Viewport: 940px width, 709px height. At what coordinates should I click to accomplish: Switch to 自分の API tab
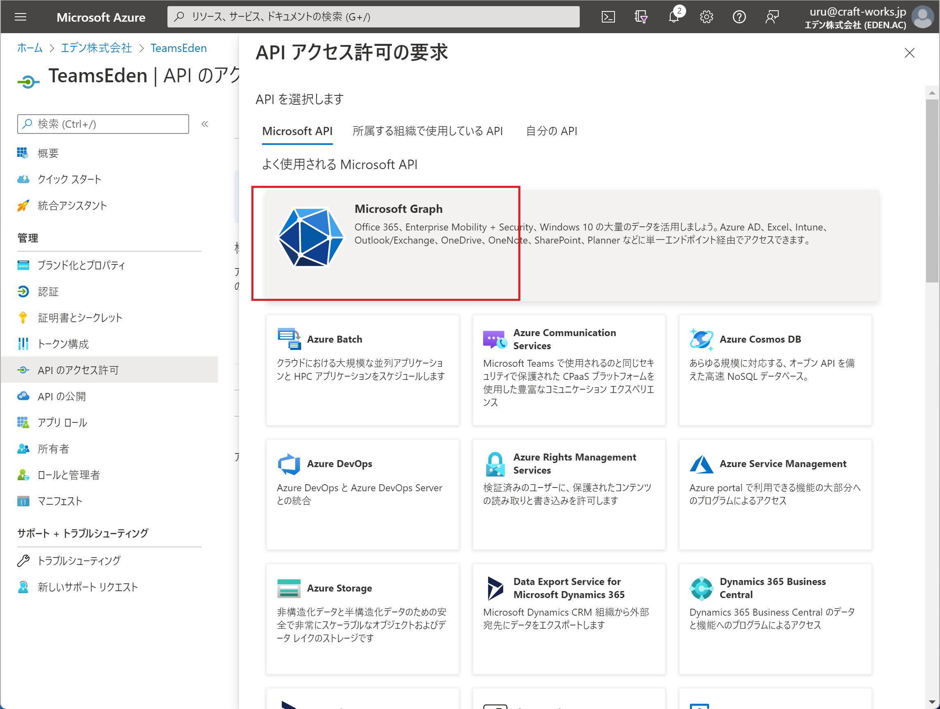551,131
